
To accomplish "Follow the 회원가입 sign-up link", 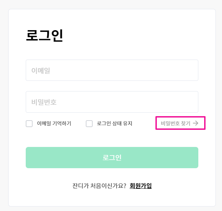I will 141,186.
